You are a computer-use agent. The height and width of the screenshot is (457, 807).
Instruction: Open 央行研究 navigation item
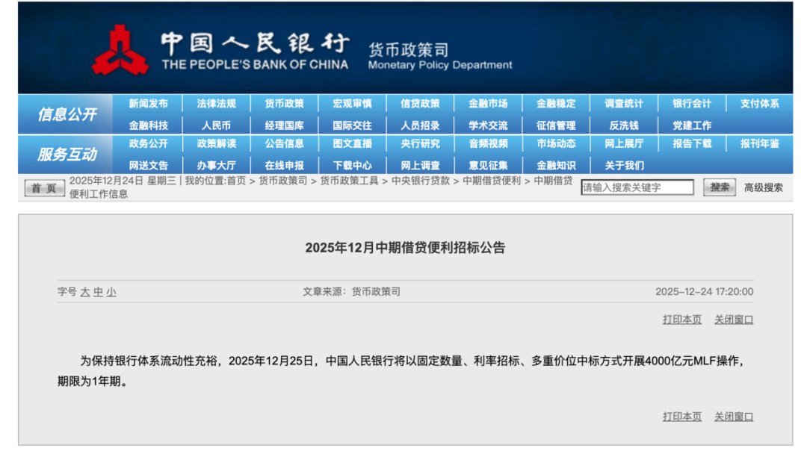(420, 144)
